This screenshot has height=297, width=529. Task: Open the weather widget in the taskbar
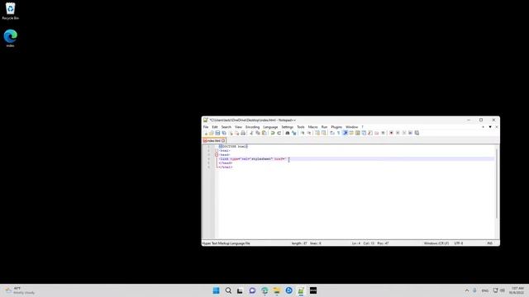pyautogui.click(x=20, y=290)
